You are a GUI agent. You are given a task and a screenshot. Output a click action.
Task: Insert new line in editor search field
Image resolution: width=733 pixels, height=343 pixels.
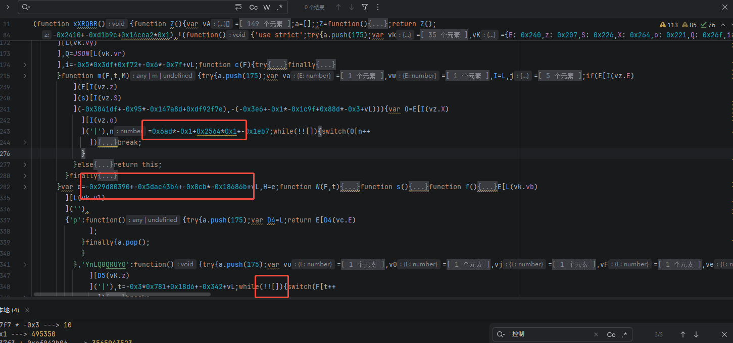click(238, 7)
